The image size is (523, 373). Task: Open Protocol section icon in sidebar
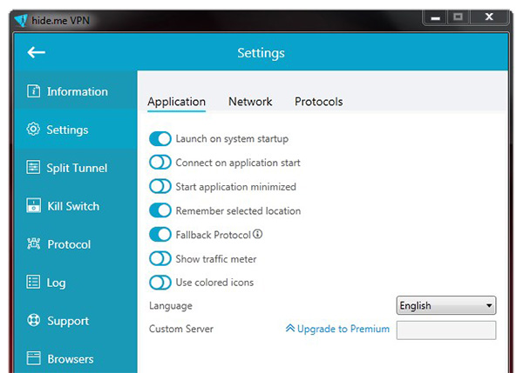(33, 243)
